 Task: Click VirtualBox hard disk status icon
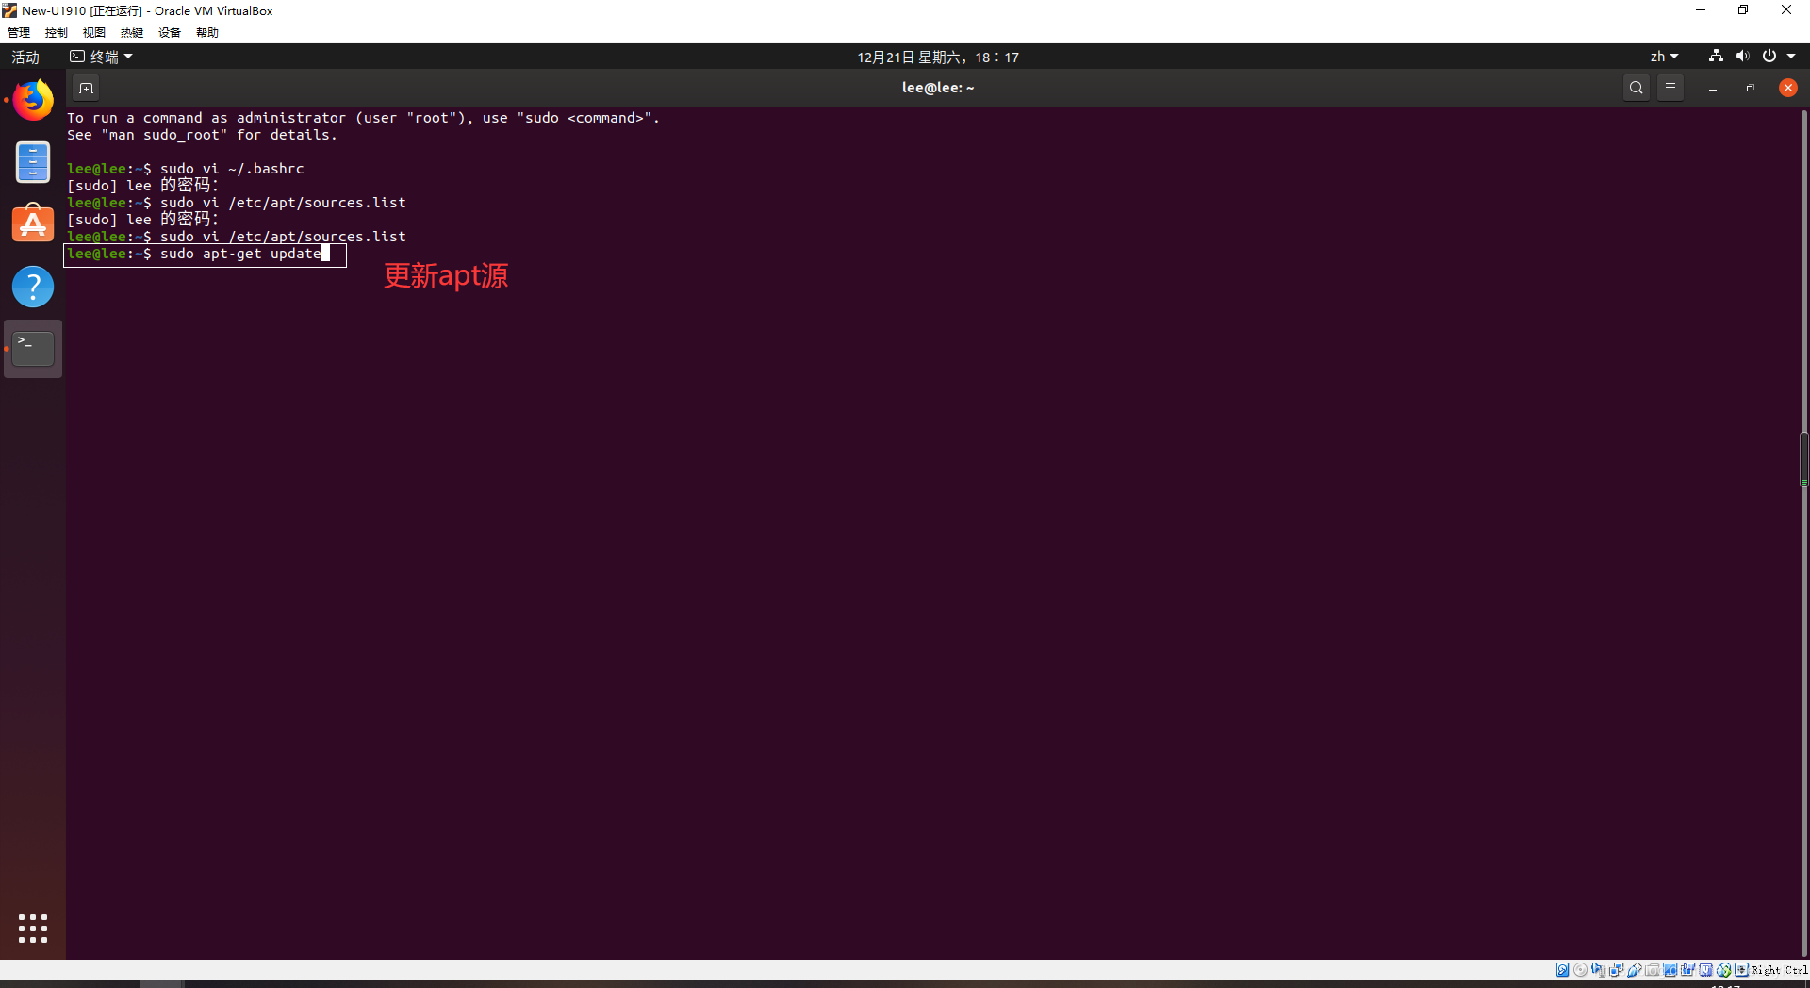pyautogui.click(x=1562, y=970)
